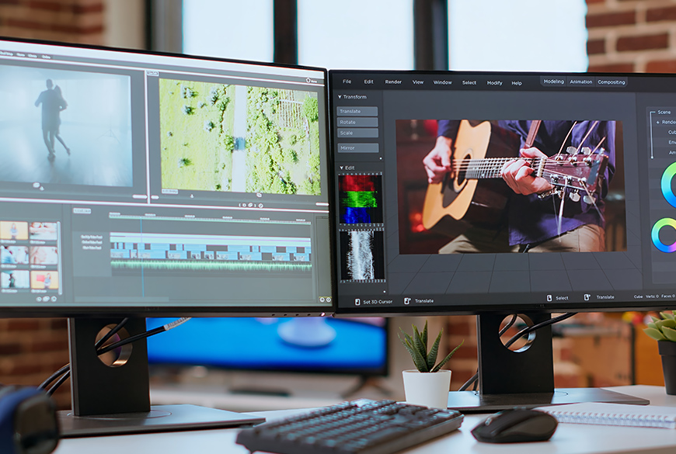Click the timeline ruler above the video tracks
The height and width of the screenshot is (454, 676).
click(210, 219)
